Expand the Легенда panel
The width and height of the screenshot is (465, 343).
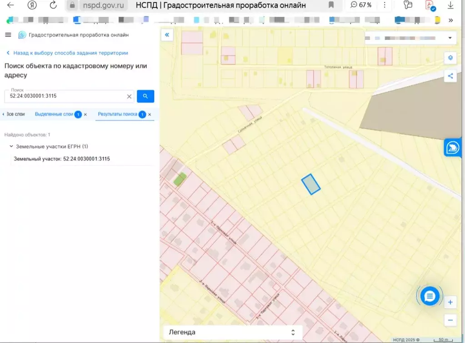(x=293, y=332)
